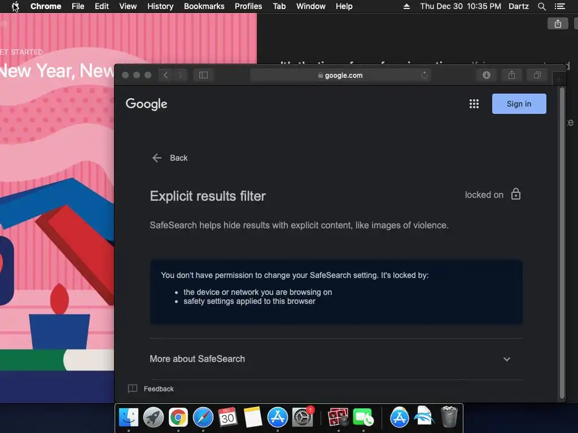Click the google.com address bar
Viewport: 578px width, 433px height.
coord(340,75)
